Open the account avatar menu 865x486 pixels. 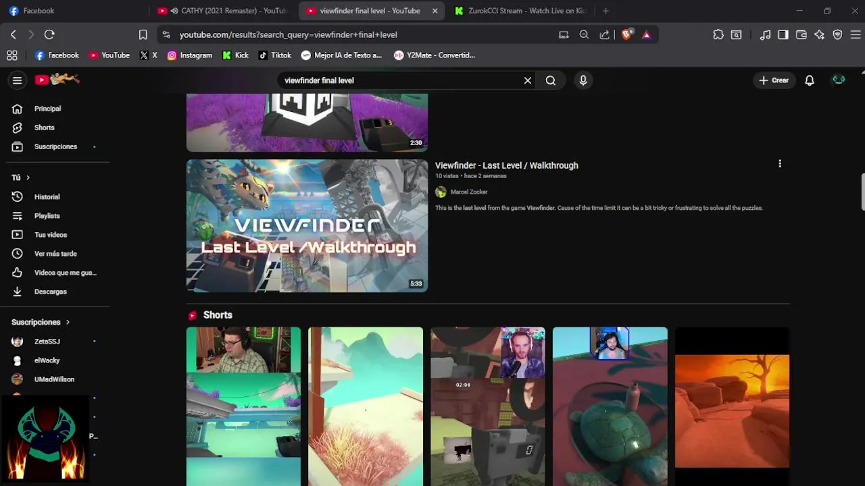click(839, 80)
